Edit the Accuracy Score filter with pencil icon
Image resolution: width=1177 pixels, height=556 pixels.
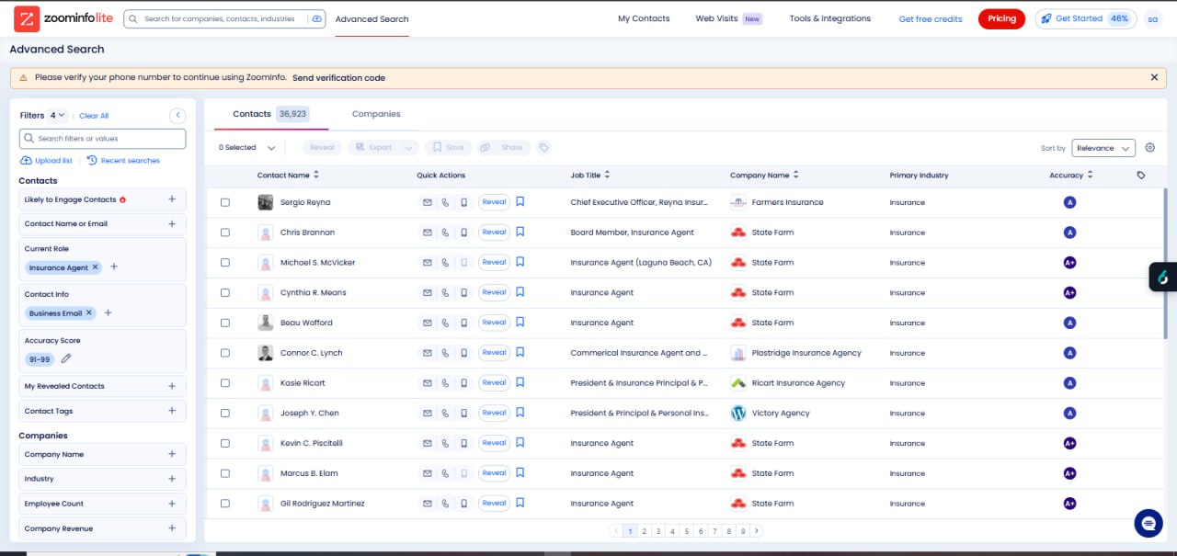click(x=66, y=359)
